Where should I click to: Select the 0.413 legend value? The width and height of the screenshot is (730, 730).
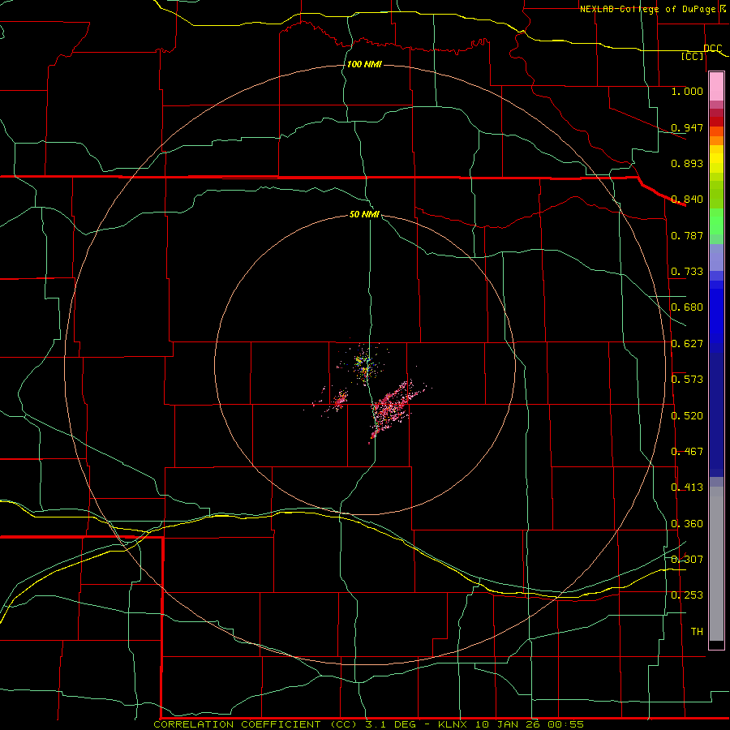[x=687, y=487]
